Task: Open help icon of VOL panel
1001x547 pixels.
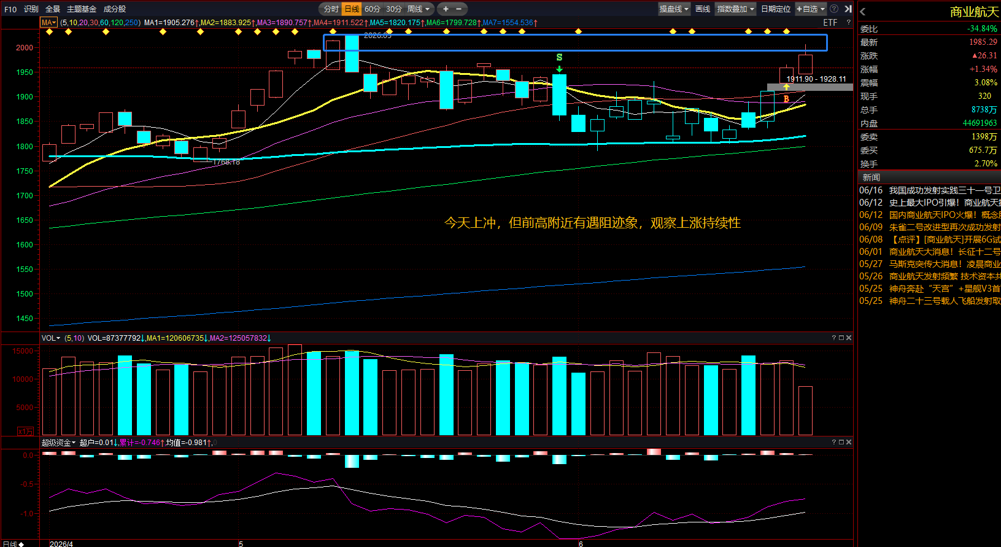Action: (834, 338)
